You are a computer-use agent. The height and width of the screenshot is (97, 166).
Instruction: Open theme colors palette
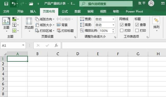tap(15, 19)
